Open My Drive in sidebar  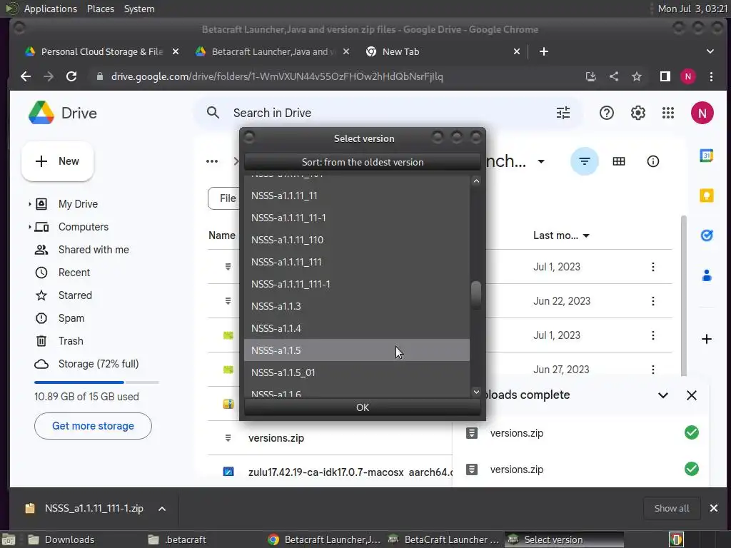[78, 204]
